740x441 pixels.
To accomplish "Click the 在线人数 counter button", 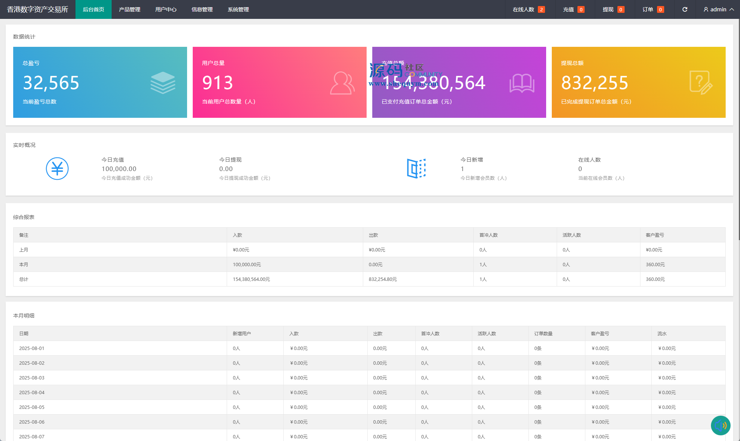I will point(528,9).
